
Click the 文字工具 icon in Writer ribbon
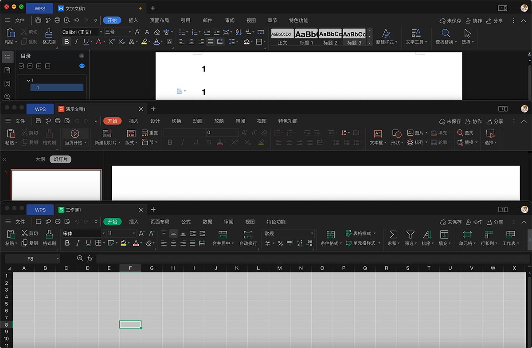416,33
